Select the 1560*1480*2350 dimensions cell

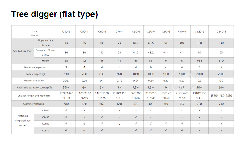[221, 96]
